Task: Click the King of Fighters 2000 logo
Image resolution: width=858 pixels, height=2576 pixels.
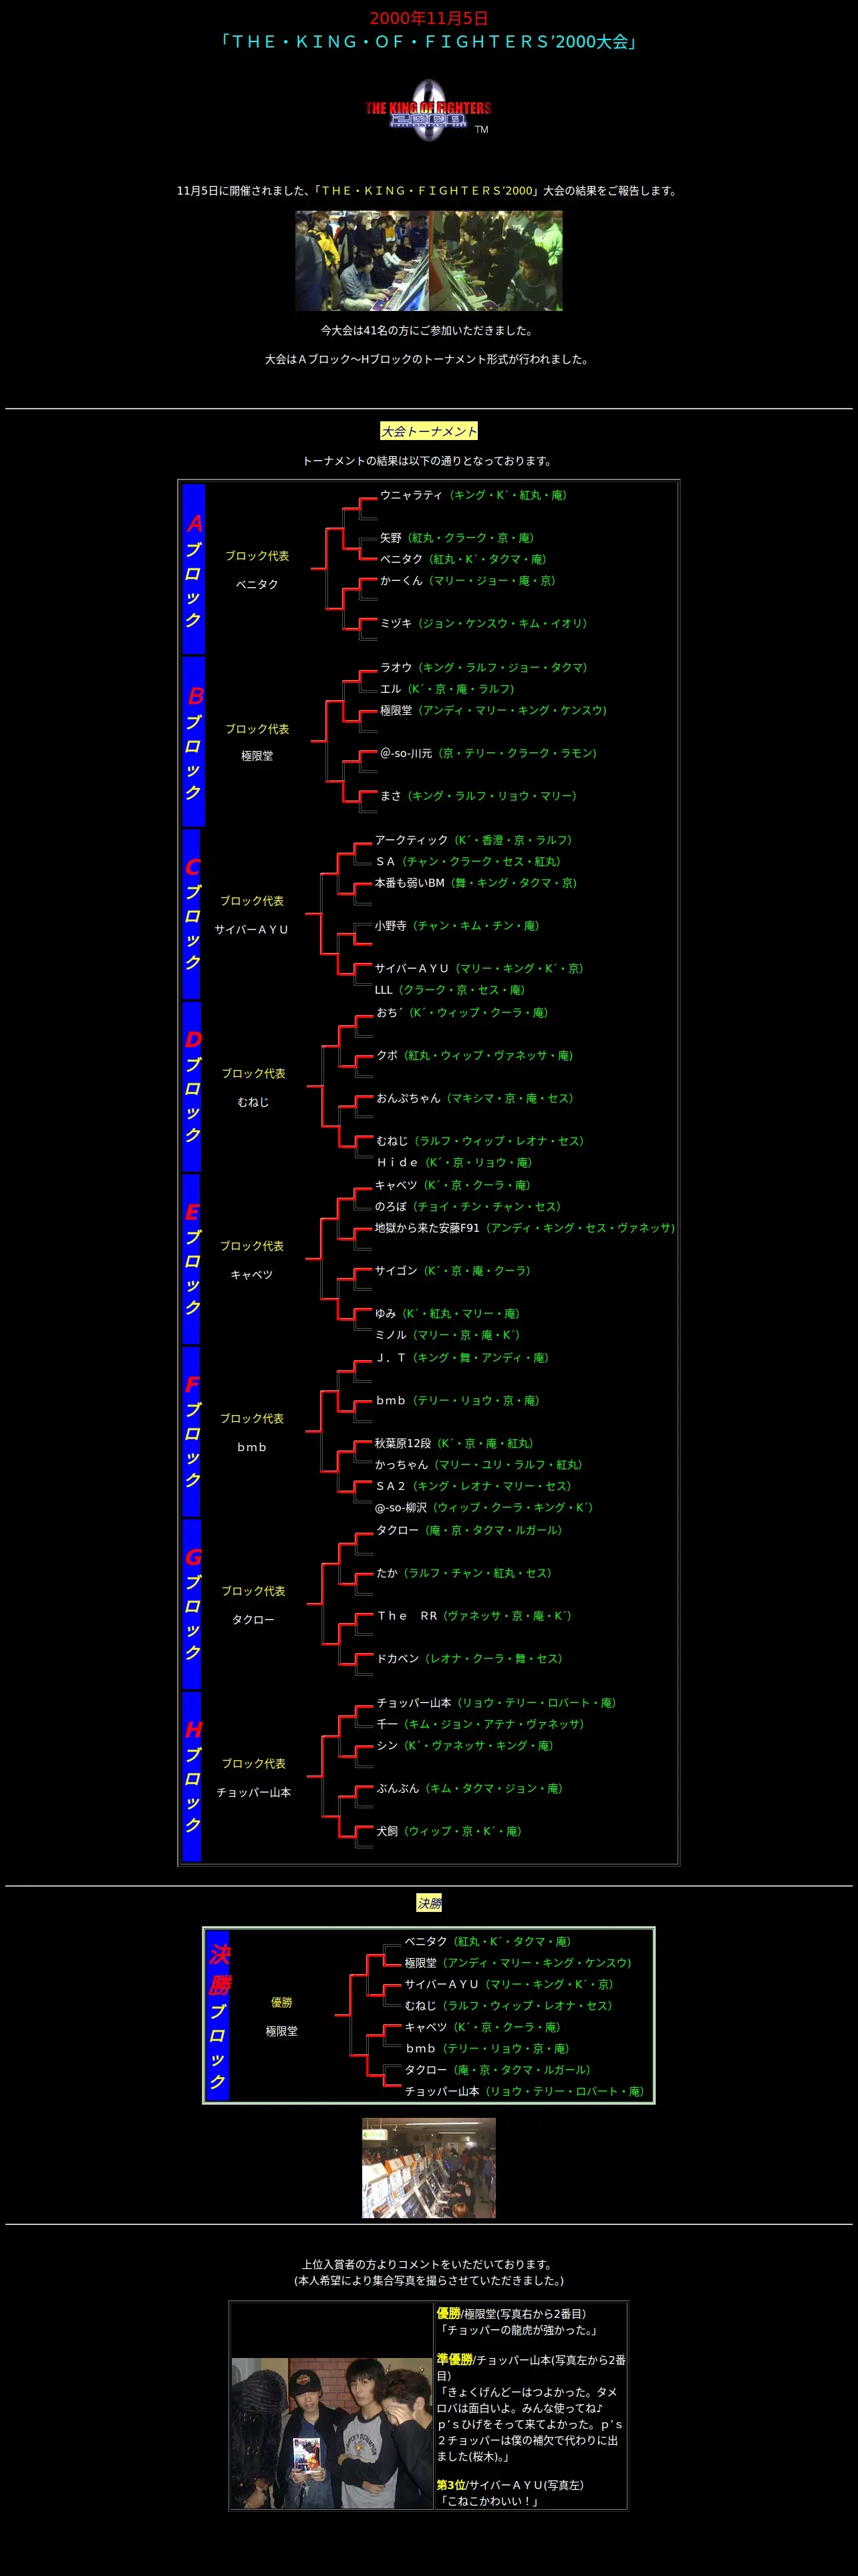Action: 428,109
